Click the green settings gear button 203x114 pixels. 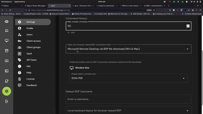coord(7,91)
